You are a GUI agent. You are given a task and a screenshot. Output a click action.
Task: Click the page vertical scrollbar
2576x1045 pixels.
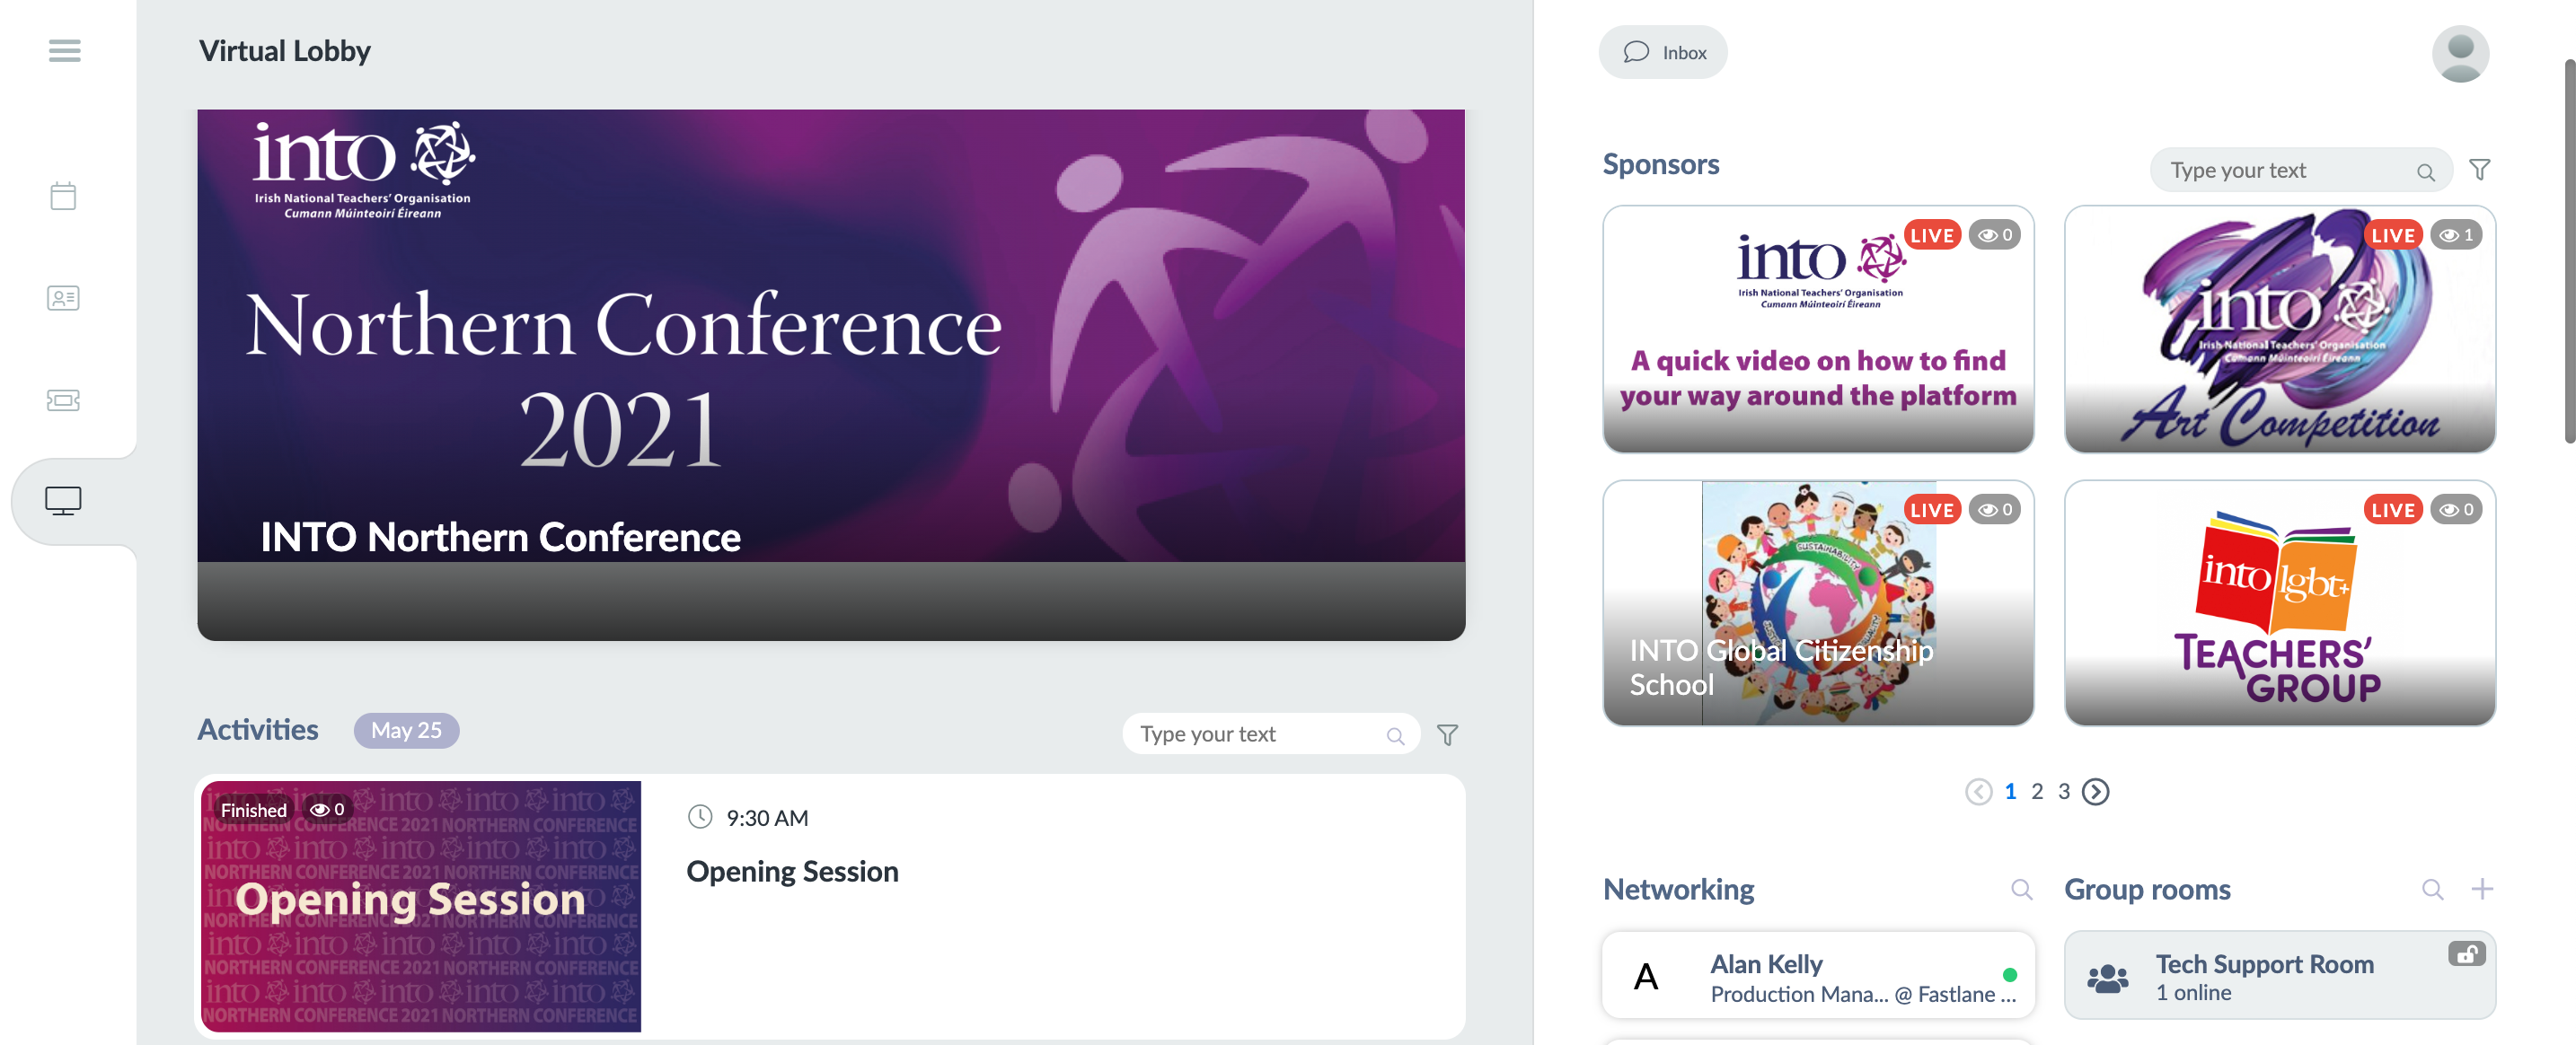click(x=2569, y=250)
